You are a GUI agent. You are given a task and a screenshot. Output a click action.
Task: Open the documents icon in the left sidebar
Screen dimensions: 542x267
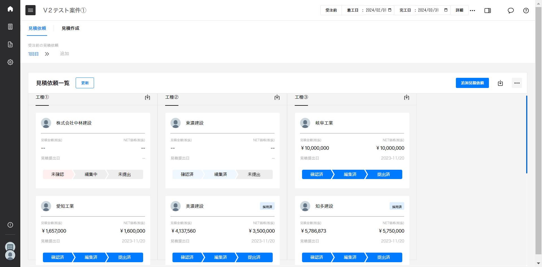(10, 44)
